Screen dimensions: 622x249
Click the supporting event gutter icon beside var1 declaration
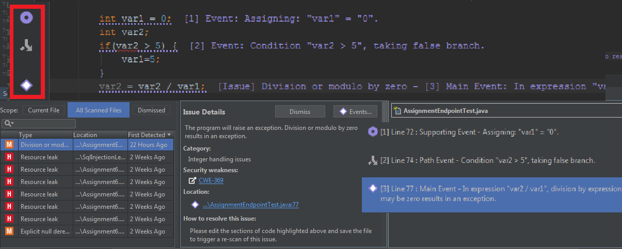pos(27,18)
